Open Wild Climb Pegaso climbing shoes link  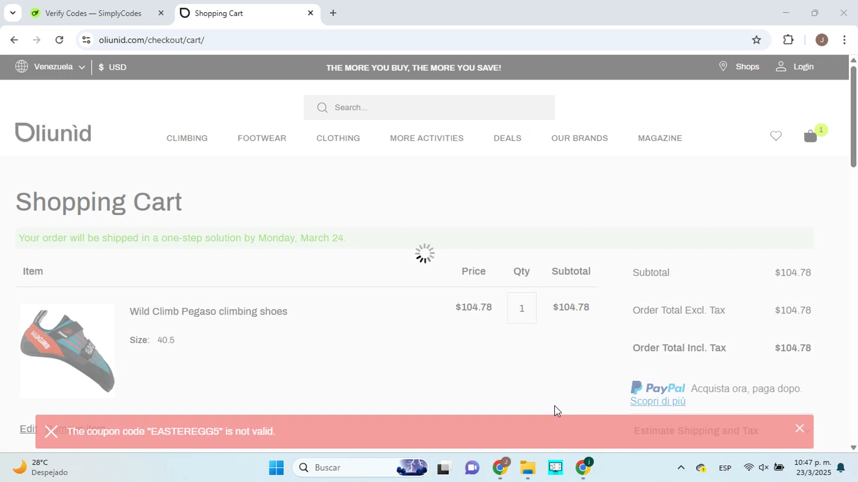208,312
